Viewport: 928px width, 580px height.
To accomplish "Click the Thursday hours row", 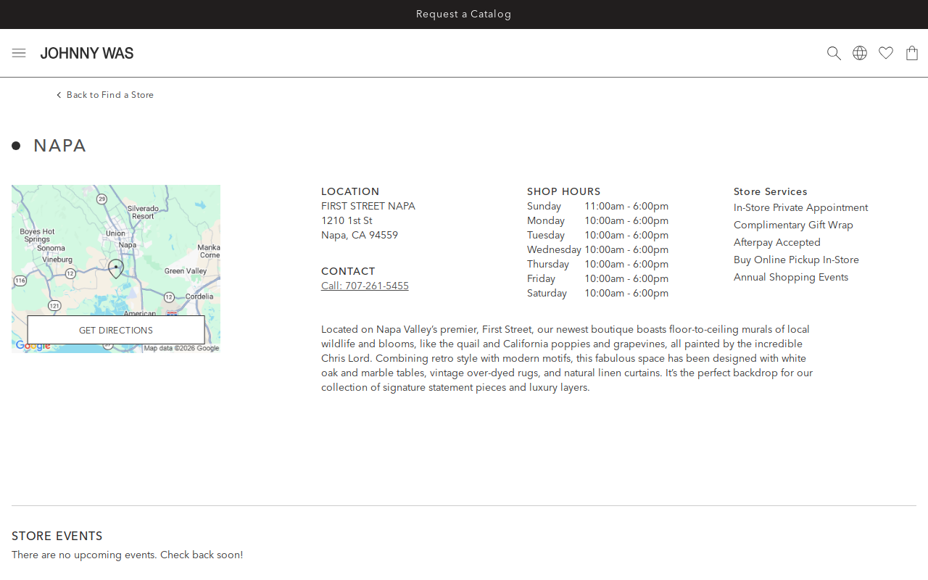I will click(598, 265).
